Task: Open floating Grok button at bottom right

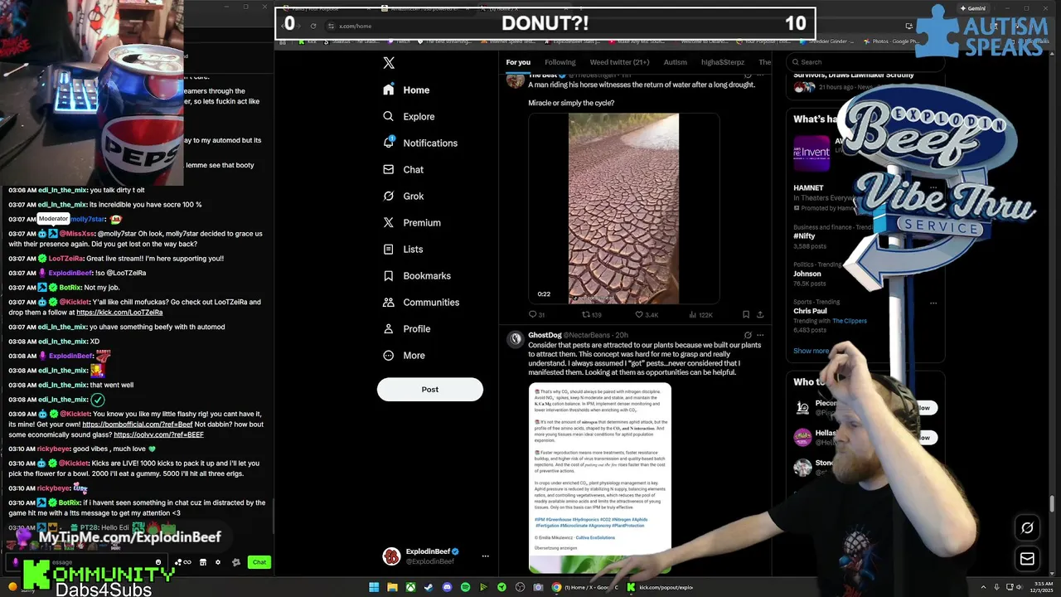Action: pos(1027,528)
